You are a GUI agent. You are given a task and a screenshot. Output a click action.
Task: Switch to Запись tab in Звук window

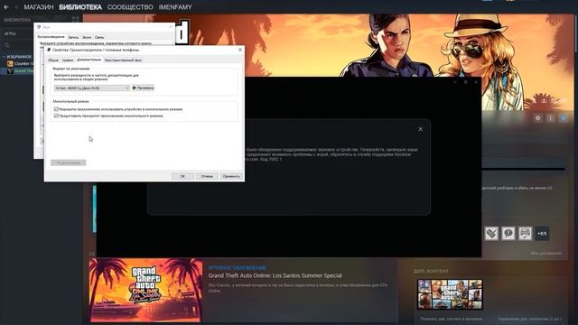tap(73, 37)
